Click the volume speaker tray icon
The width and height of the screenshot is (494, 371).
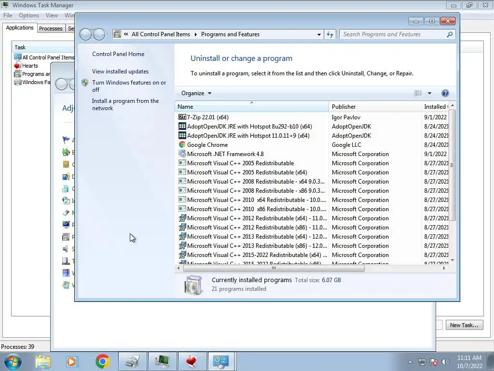pyautogui.click(x=445, y=362)
